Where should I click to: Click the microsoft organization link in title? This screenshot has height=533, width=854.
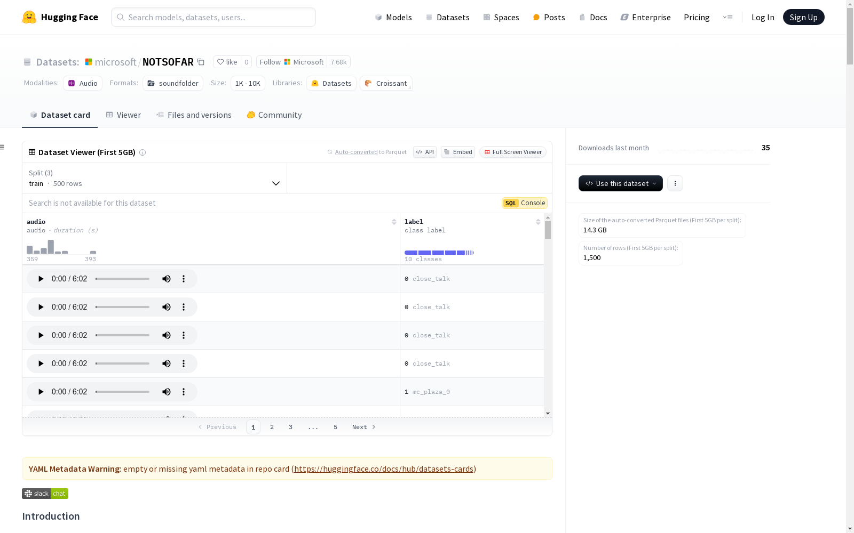point(116,62)
